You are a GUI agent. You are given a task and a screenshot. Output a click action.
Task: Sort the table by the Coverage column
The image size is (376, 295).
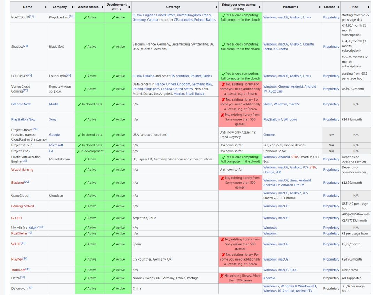pos(216,7)
